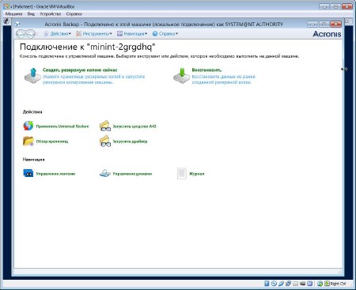356x290 pixels.
Task: Open the Справка dropdown in Acronis toolbar
Action: (169, 34)
